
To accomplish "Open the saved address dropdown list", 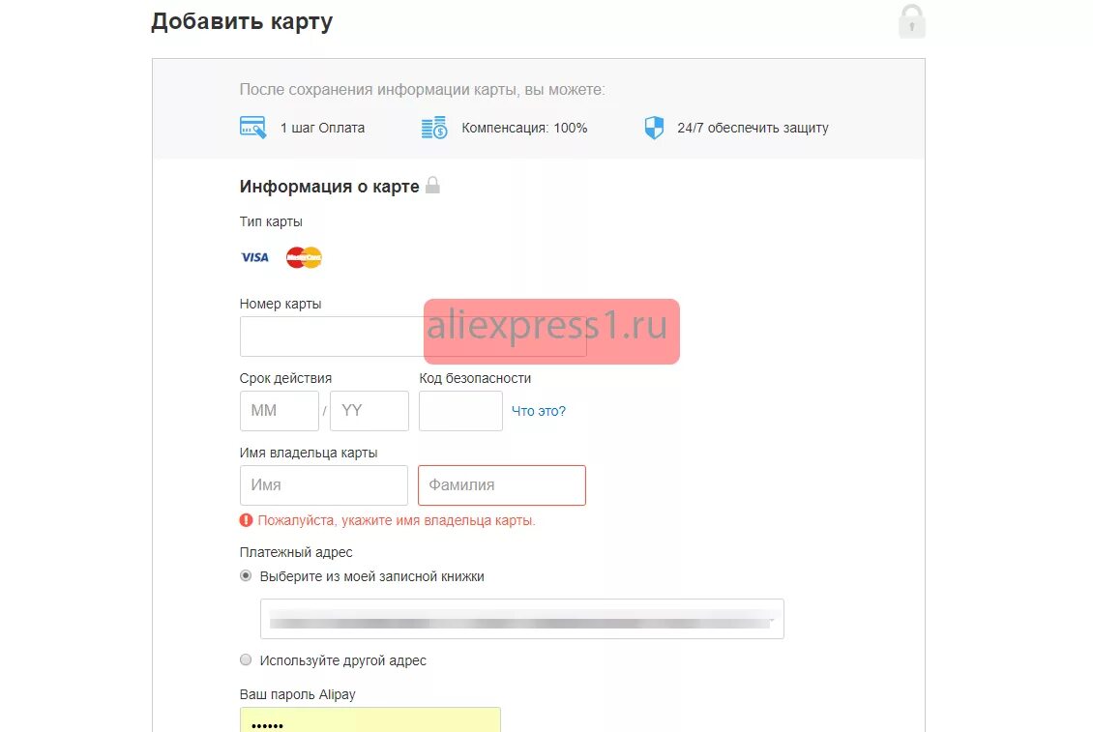I will pyautogui.click(x=522, y=618).
